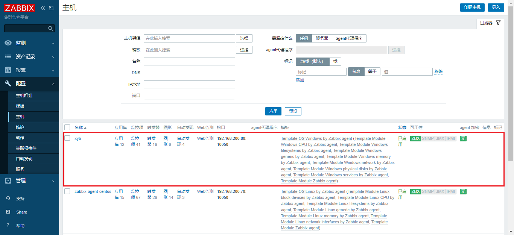Click the 无 encryption badge for zabbix-agent-centos
The width and height of the screenshot is (514, 235).
(x=463, y=191)
